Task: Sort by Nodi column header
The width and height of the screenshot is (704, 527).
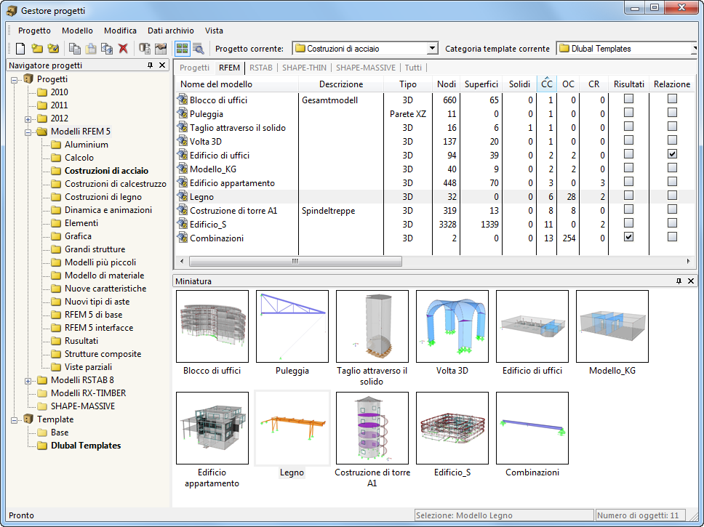Action: (446, 84)
